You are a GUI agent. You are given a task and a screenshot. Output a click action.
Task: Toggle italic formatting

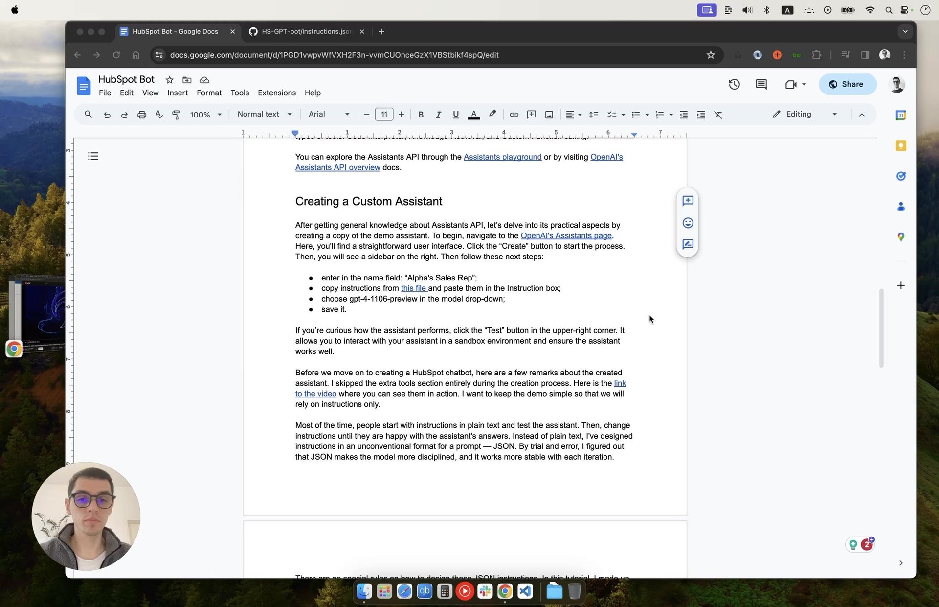438,115
